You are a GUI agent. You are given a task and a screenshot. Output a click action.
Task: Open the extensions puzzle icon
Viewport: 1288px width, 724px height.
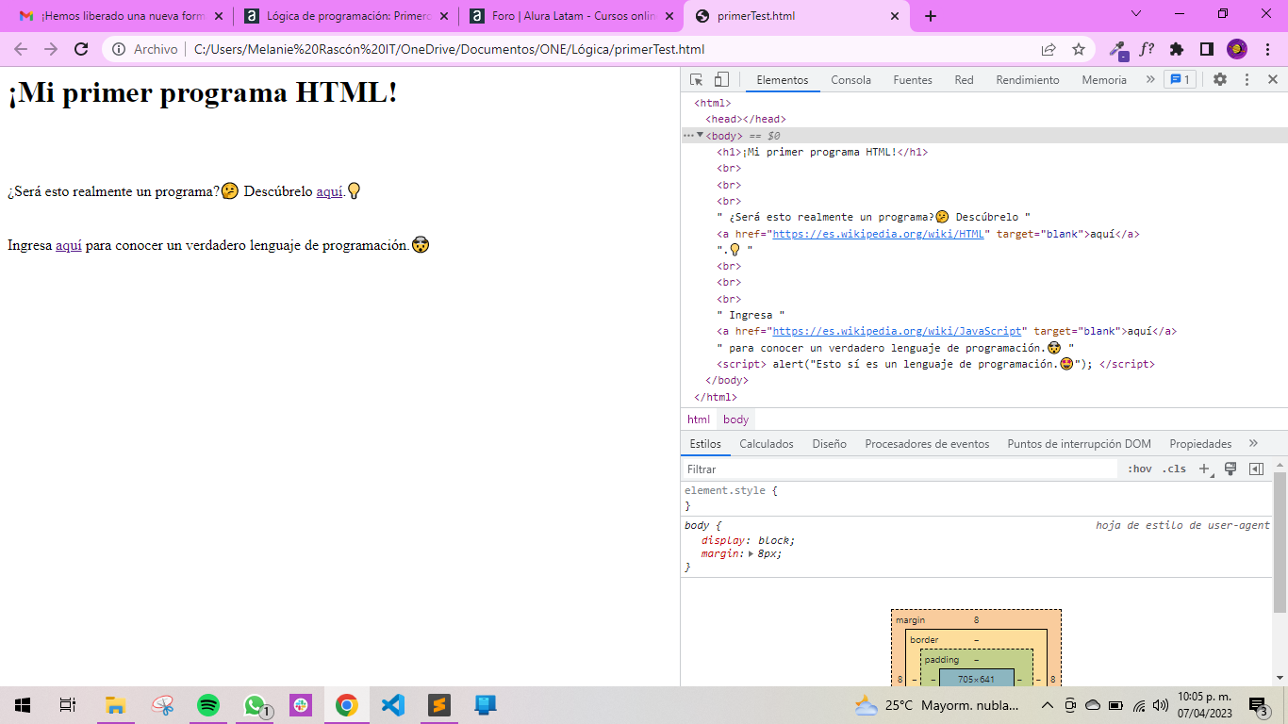[x=1177, y=50]
